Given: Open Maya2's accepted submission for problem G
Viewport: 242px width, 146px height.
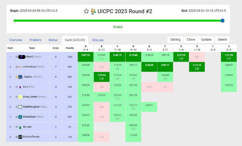Looking at the screenshot, I should click(181, 57).
